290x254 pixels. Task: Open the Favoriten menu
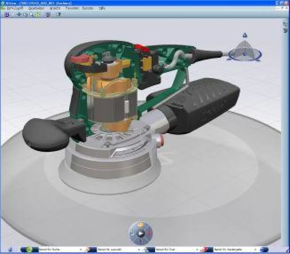[72, 8]
